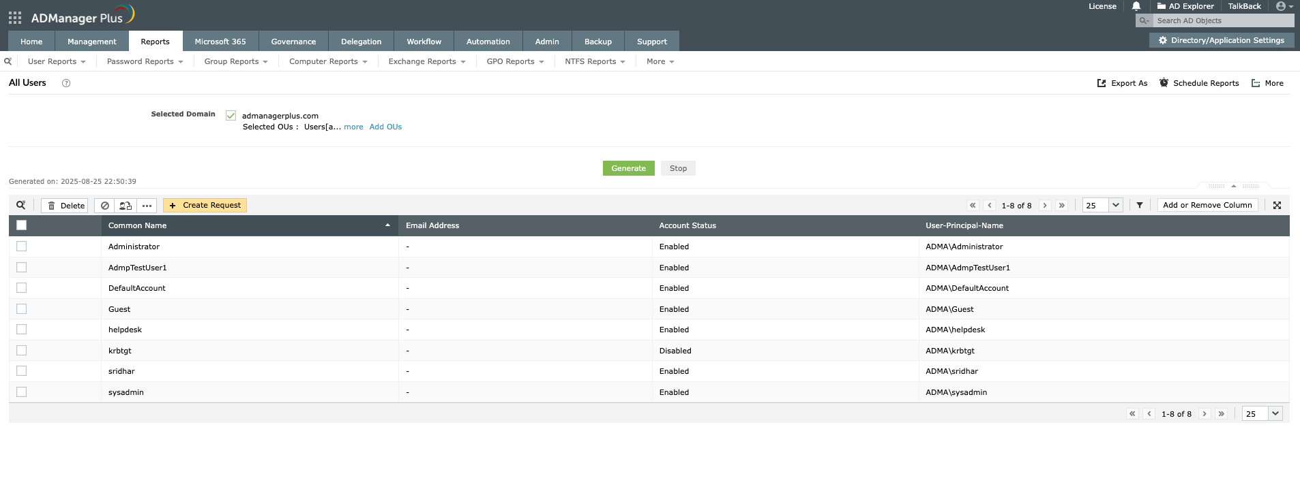Go to the previous page in the top pager
The image size is (1300, 493).
(x=990, y=205)
